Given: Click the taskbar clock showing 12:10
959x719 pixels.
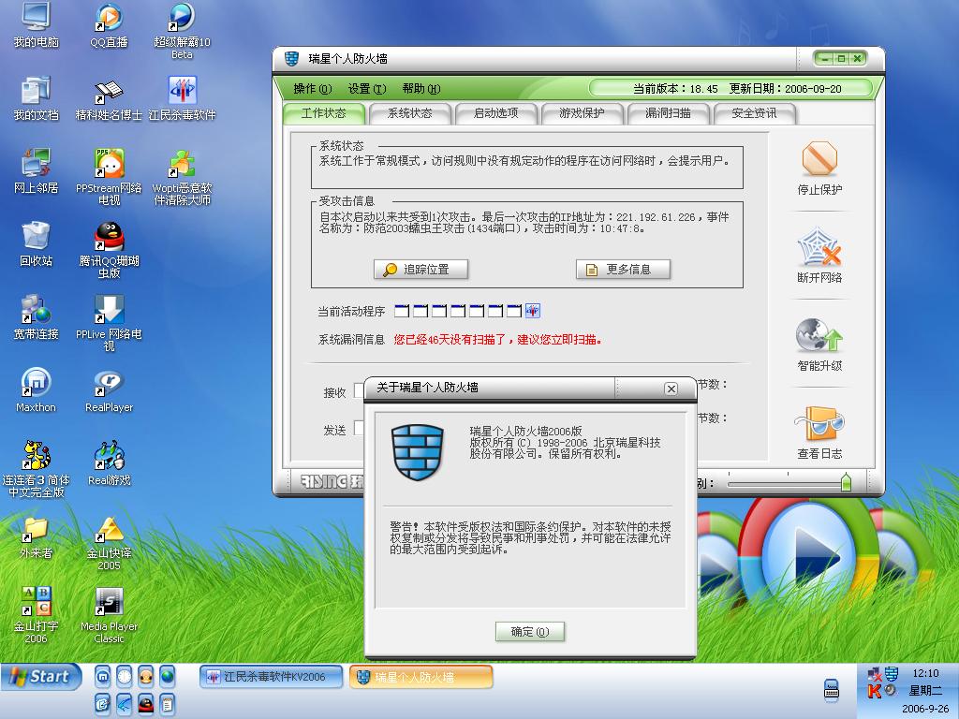Looking at the screenshot, I should (x=925, y=673).
